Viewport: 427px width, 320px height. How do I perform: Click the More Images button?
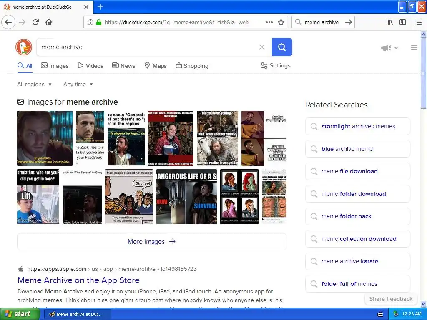coord(152,242)
